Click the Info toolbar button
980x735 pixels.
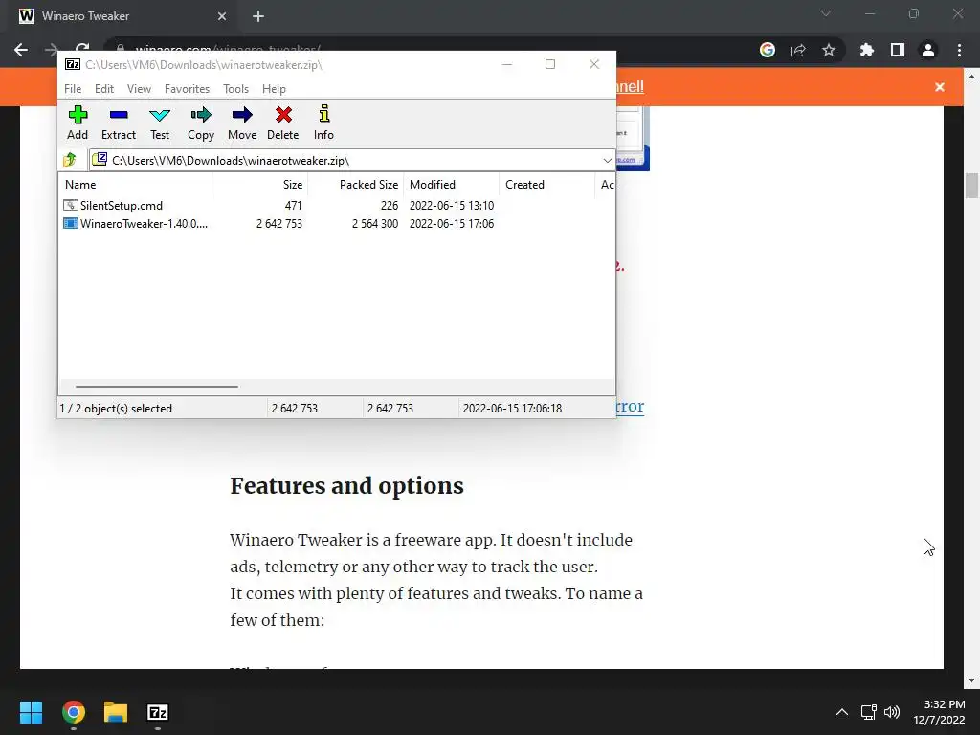click(323, 123)
